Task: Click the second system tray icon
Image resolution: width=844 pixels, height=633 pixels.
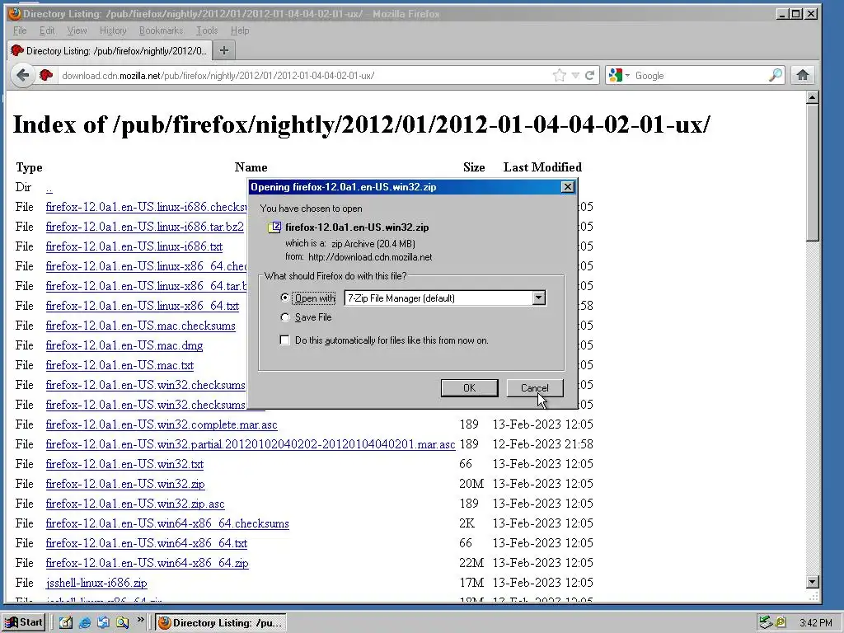Action: point(781,623)
